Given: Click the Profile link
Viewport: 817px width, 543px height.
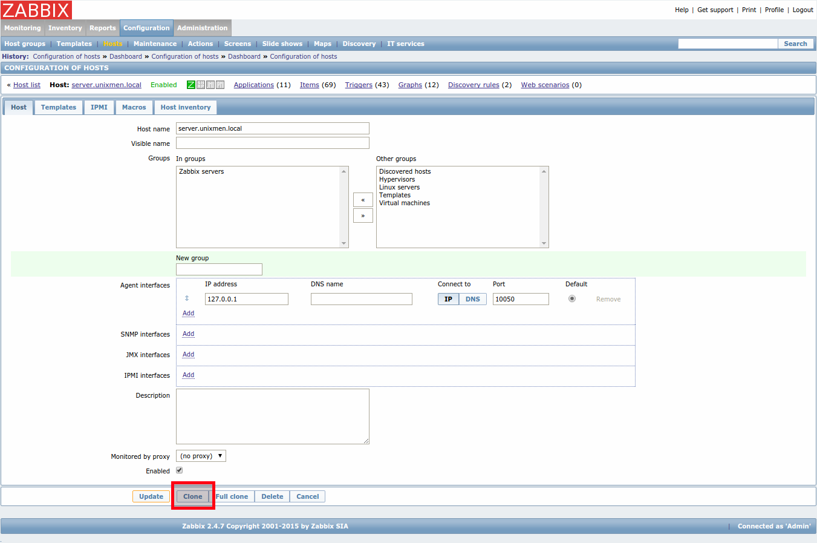Looking at the screenshot, I should (x=774, y=10).
